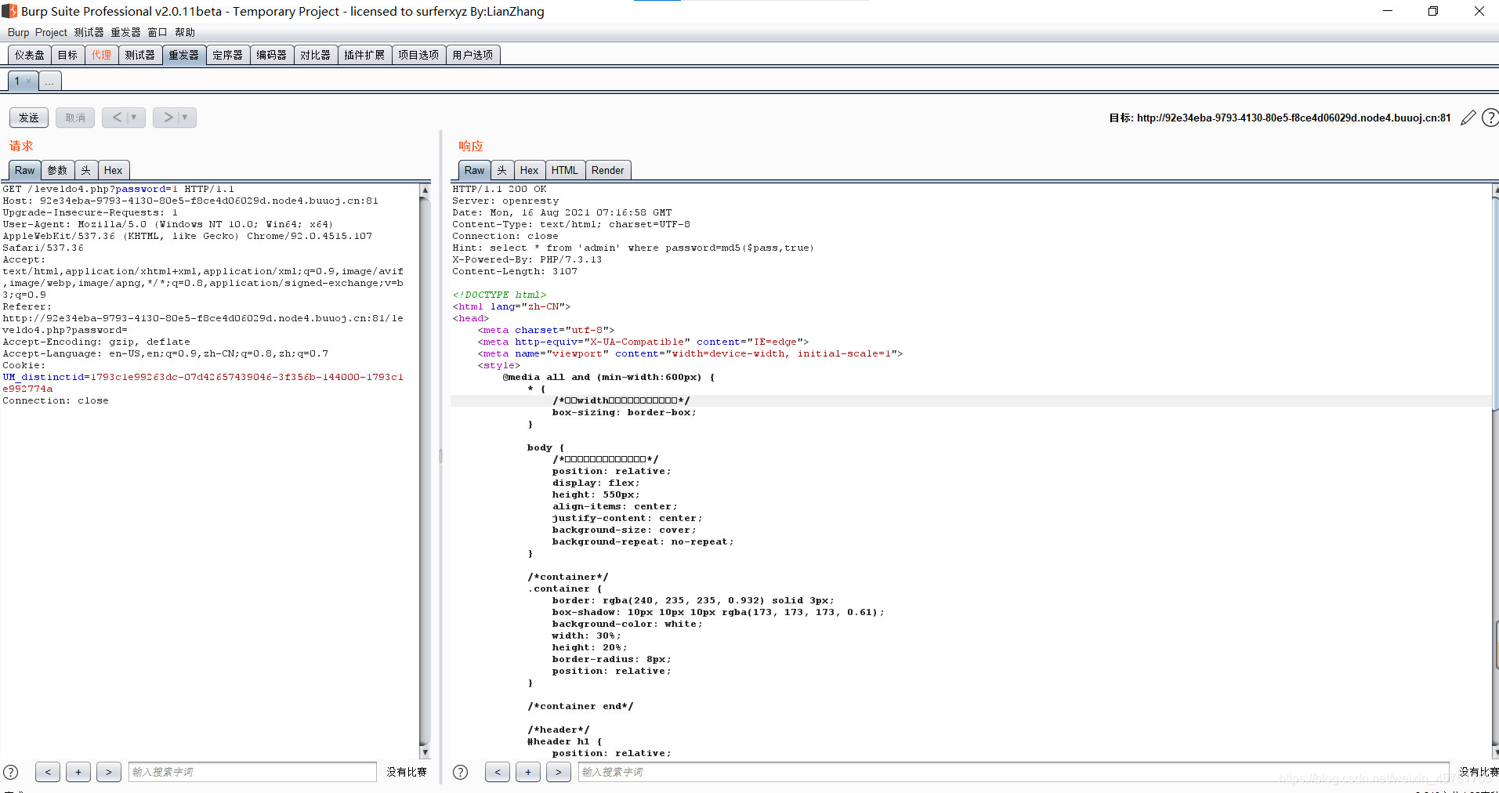Switch to the 目标 tab
The image size is (1499, 793).
pos(68,55)
